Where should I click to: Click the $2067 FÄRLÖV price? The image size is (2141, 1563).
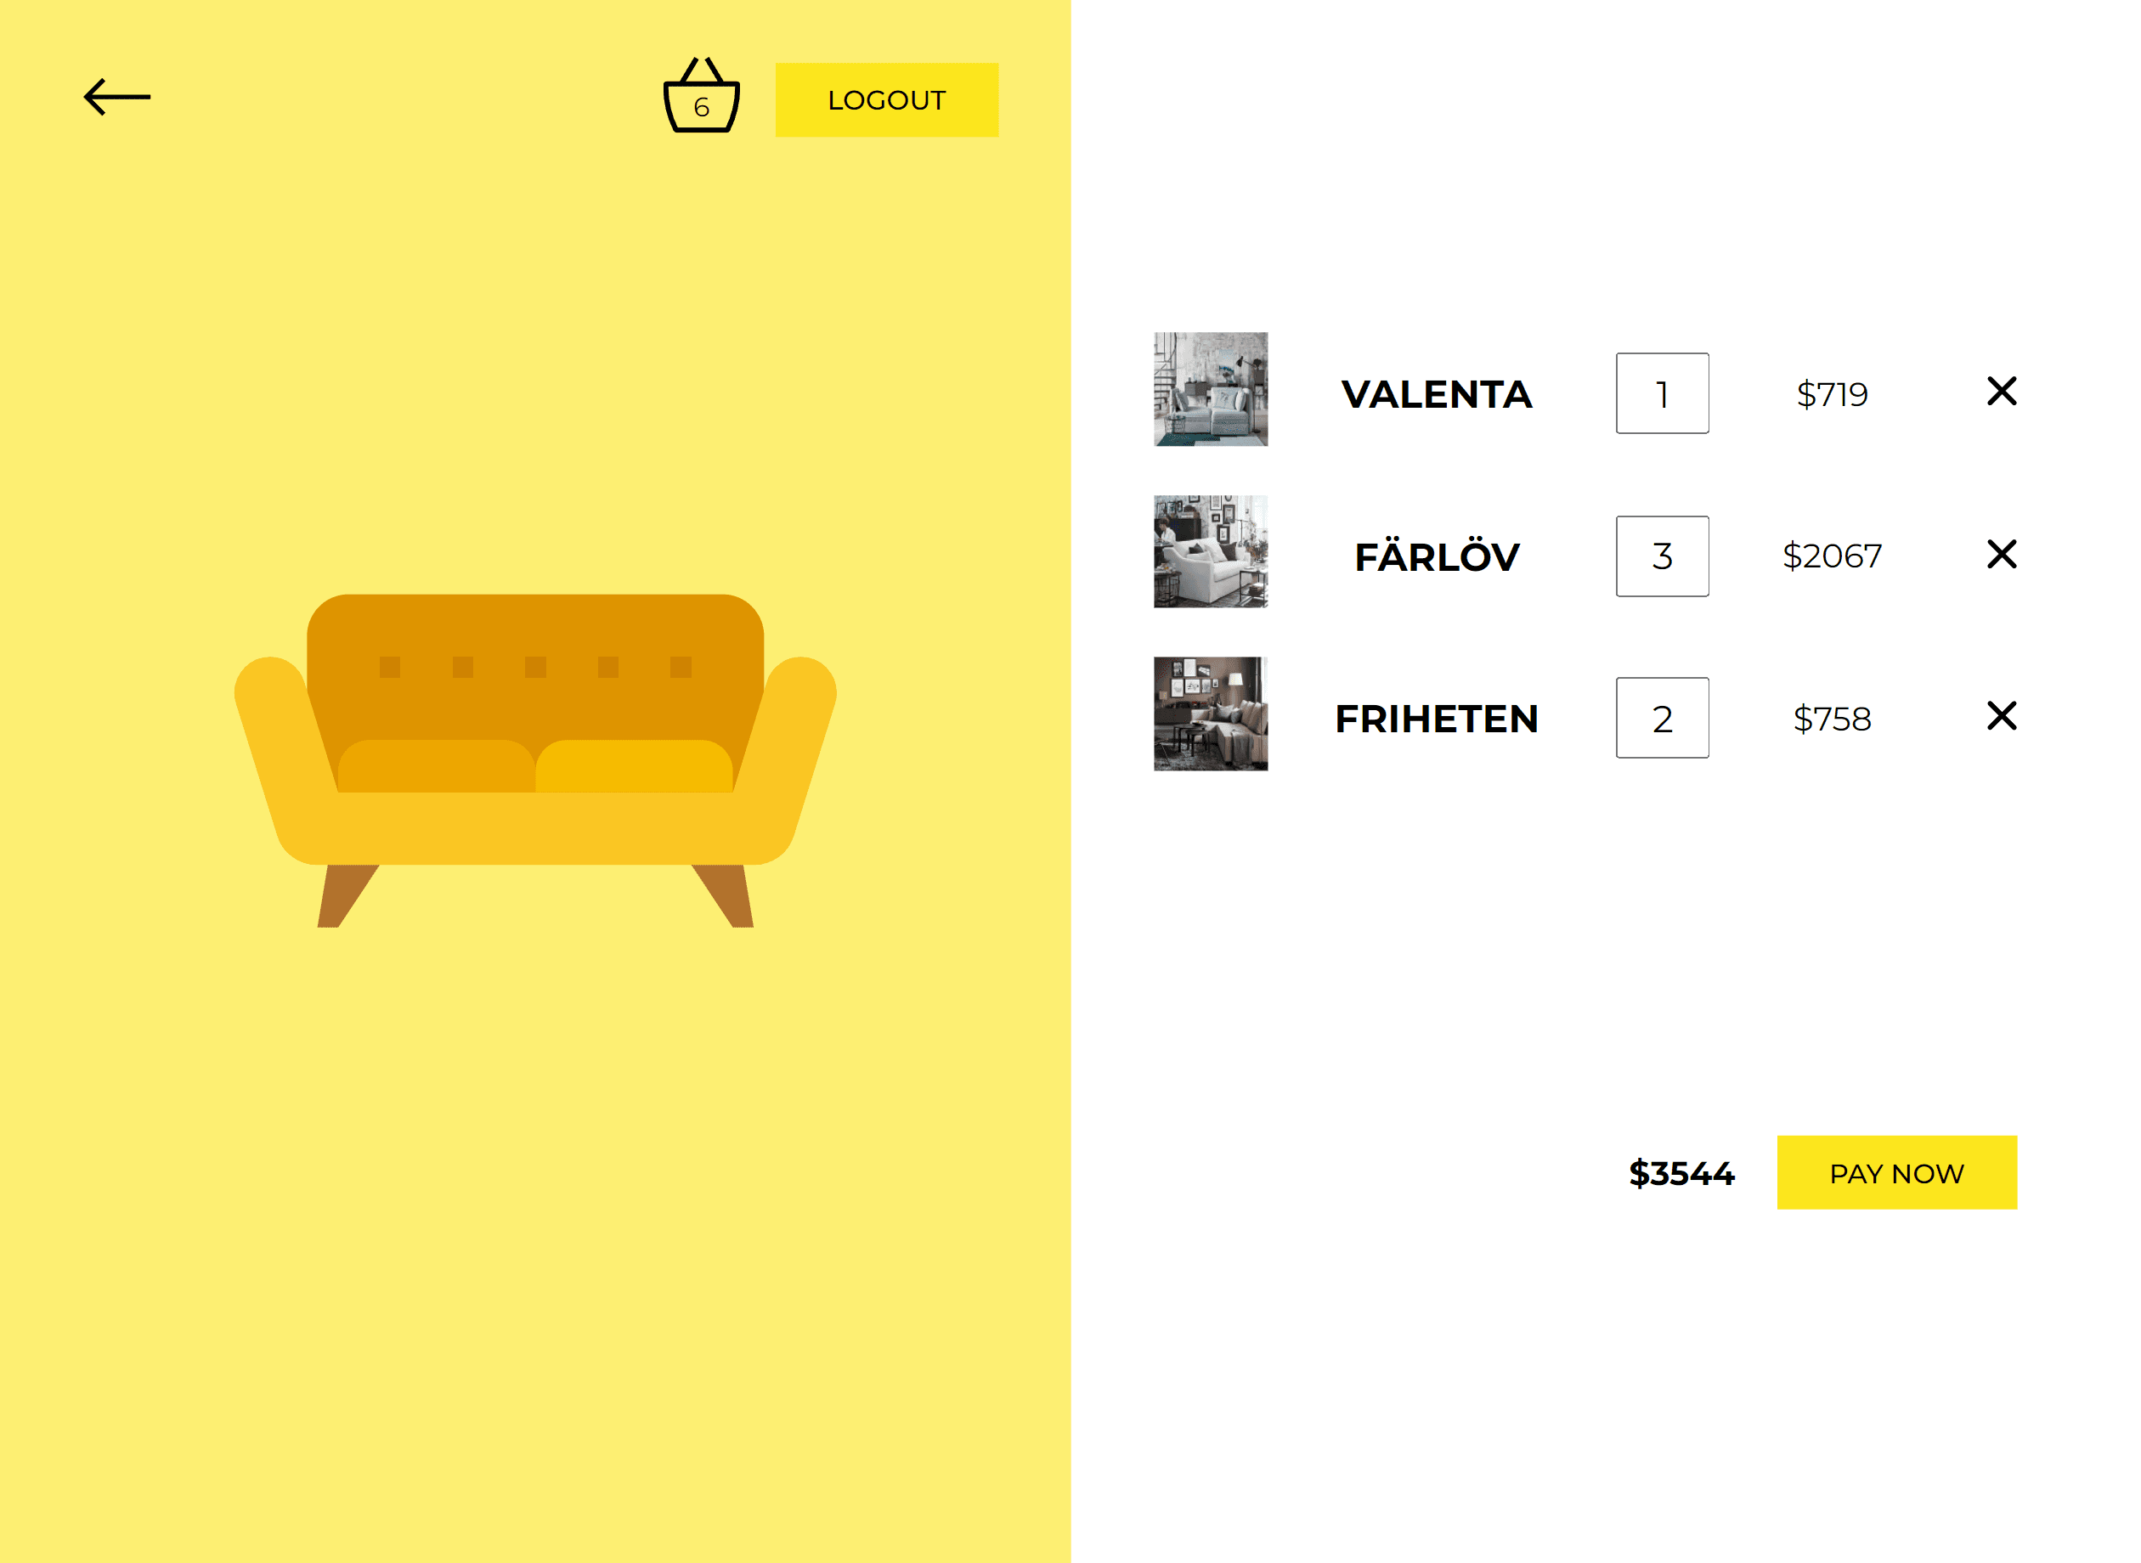(x=1832, y=556)
